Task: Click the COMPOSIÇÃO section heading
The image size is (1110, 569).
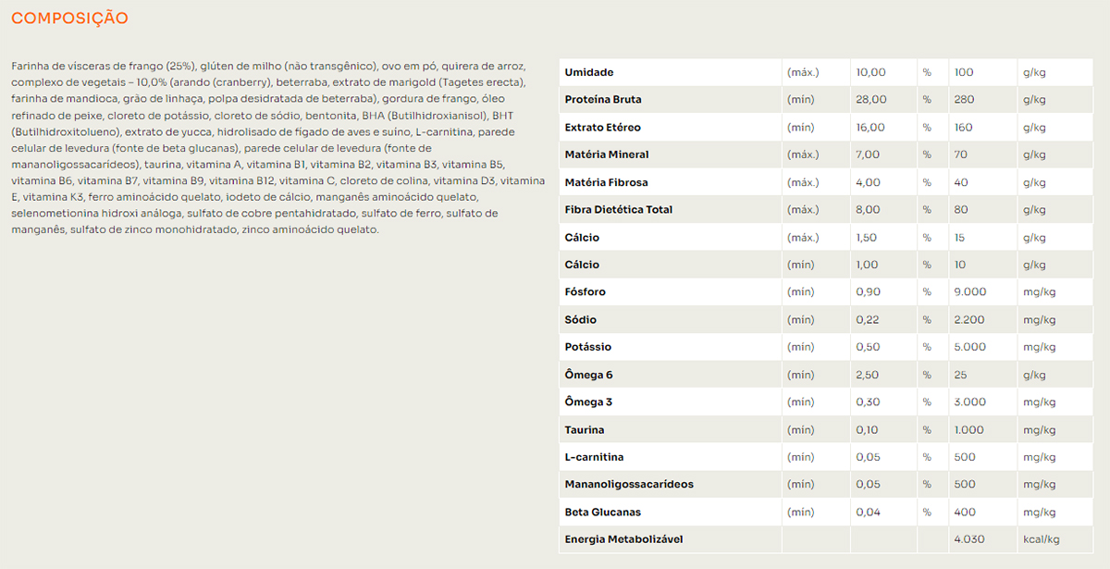Action: point(69,19)
